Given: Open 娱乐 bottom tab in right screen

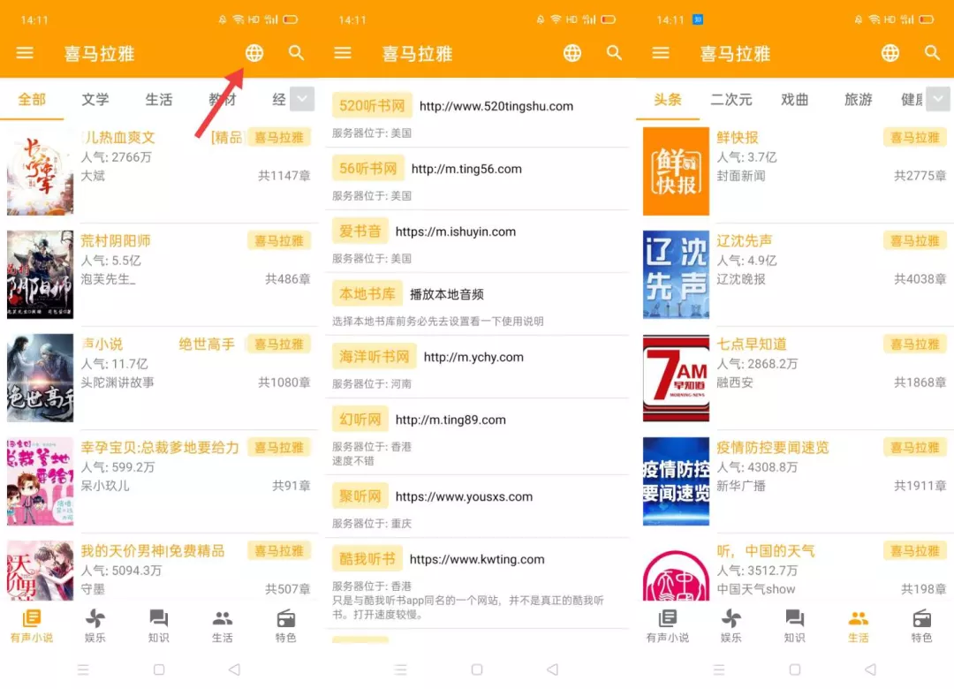Looking at the screenshot, I should coord(731,626).
